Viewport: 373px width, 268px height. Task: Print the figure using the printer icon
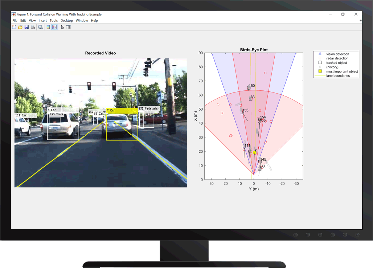[33, 27]
